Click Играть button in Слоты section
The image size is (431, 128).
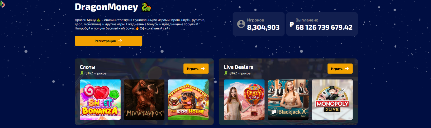pyautogui.click(x=196, y=69)
